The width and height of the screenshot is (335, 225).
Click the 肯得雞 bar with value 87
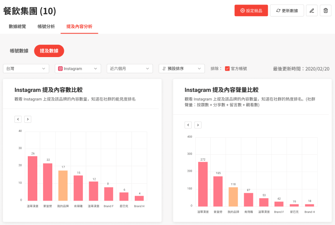click(248, 200)
